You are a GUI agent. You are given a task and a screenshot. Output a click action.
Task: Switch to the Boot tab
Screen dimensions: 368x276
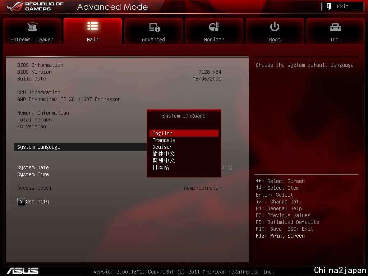coord(275,31)
